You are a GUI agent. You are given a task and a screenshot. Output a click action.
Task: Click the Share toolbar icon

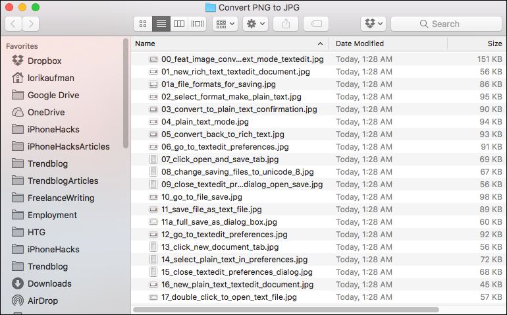(x=286, y=24)
